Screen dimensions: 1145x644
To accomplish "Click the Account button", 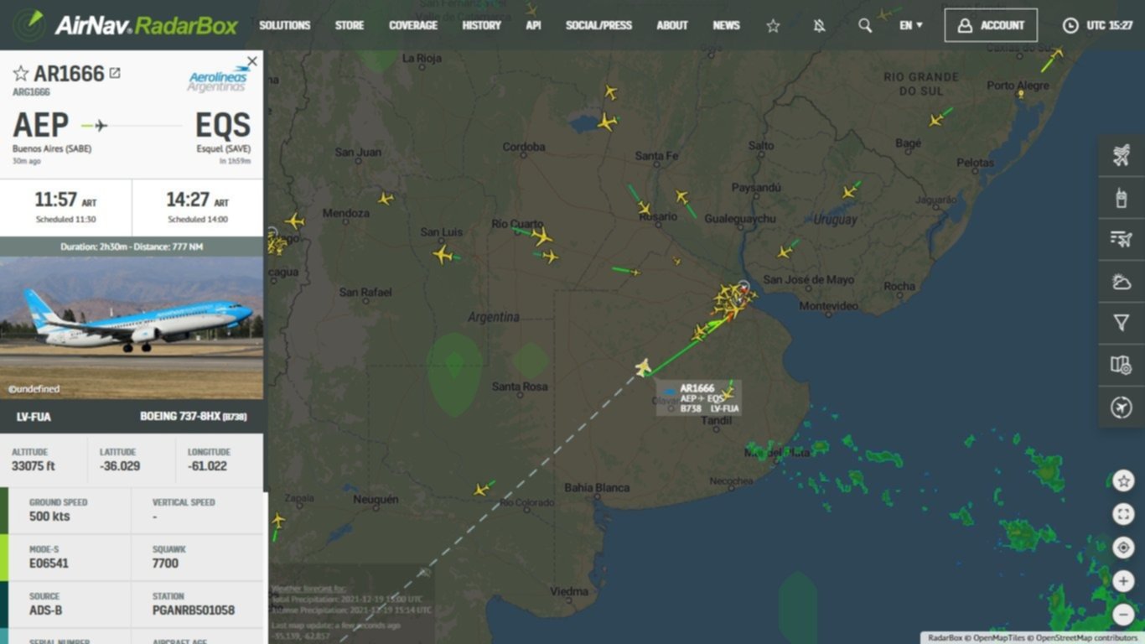I will point(991,25).
